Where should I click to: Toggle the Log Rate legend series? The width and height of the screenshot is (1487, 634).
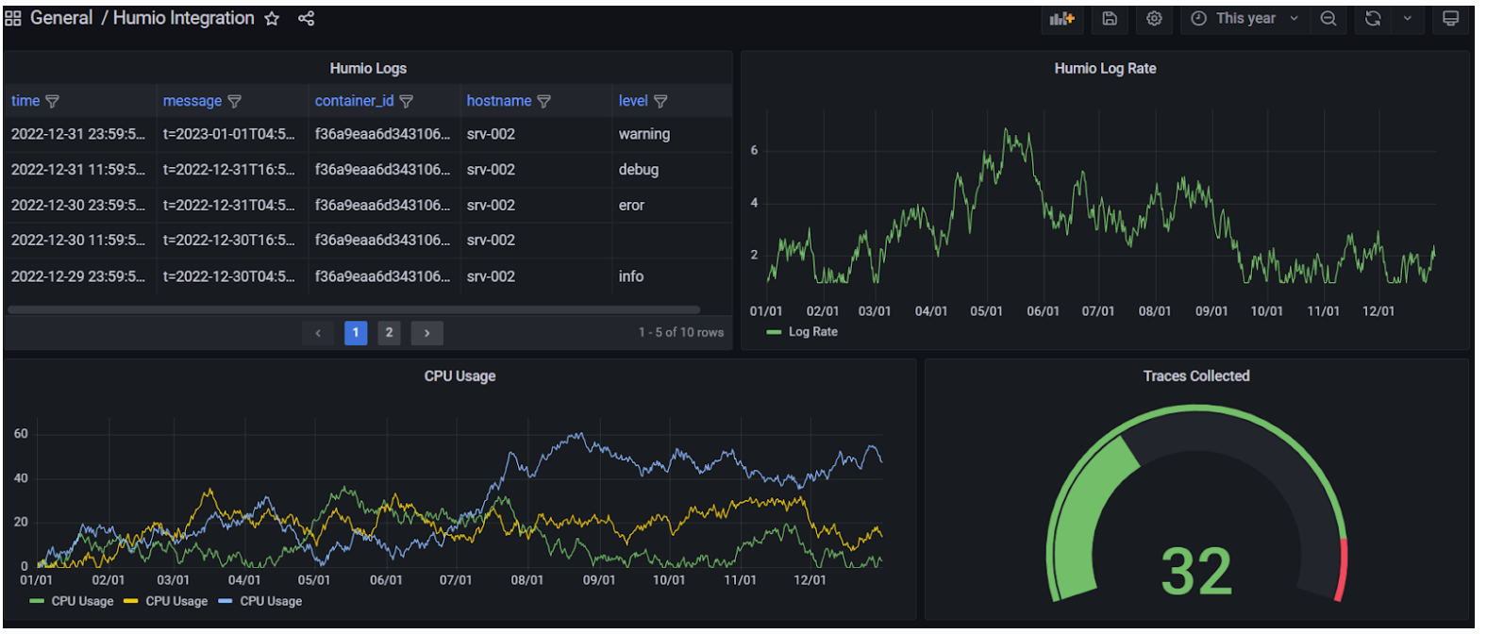pyautogui.click(x=812, y=332)
